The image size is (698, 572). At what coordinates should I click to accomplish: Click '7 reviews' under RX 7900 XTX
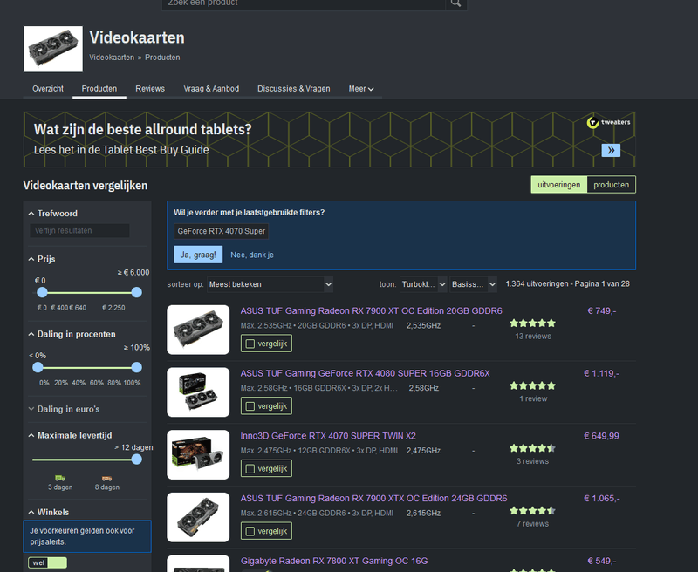point(532,524)
